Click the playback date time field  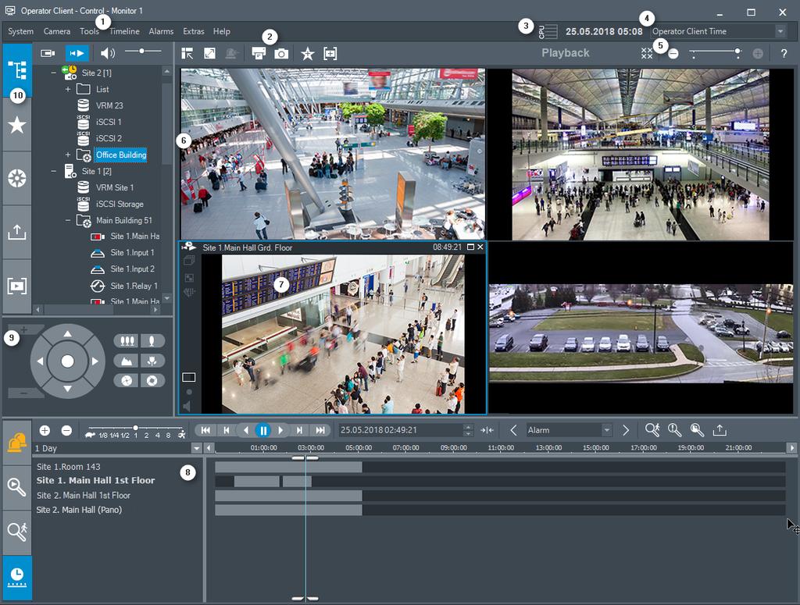pyautogui.click(x=401, y=430)
